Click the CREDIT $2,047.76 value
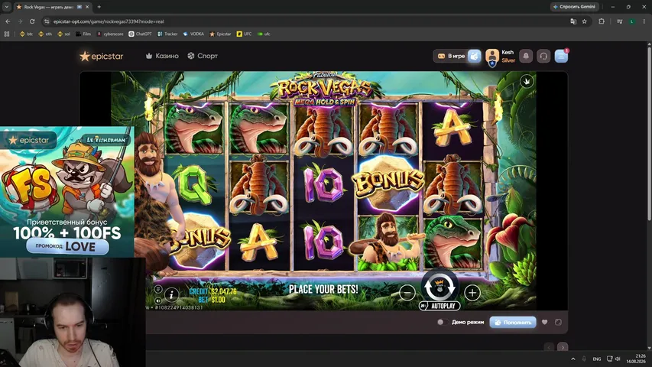The height and width of the screenshot is (367, 652). 224,291
